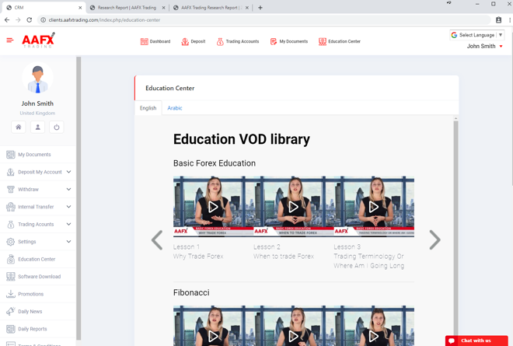Click the Trading Accounts money bag icon in top bar
Screen dimensions: 513x346
[x=220, y=41]
